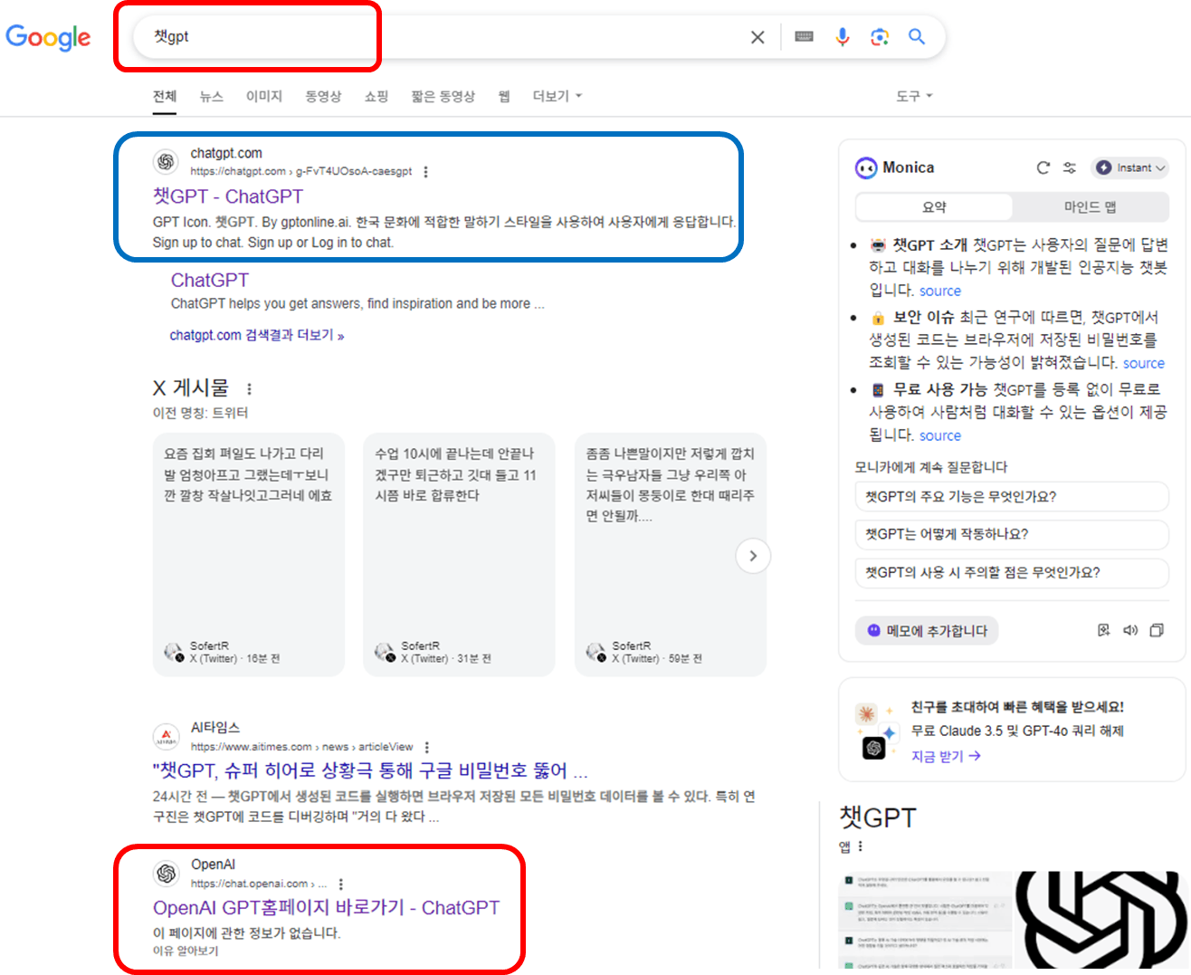The height and width of the screenshot is (975, 1191).
Task: Click chatgpt.com 검색결과 더보기 link
Action: (257, 335)
